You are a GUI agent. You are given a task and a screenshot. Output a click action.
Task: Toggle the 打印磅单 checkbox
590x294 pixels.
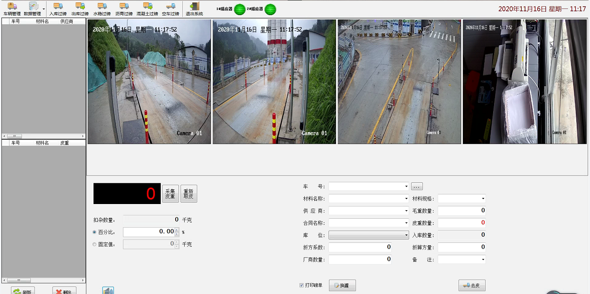(x=302, y=285)
